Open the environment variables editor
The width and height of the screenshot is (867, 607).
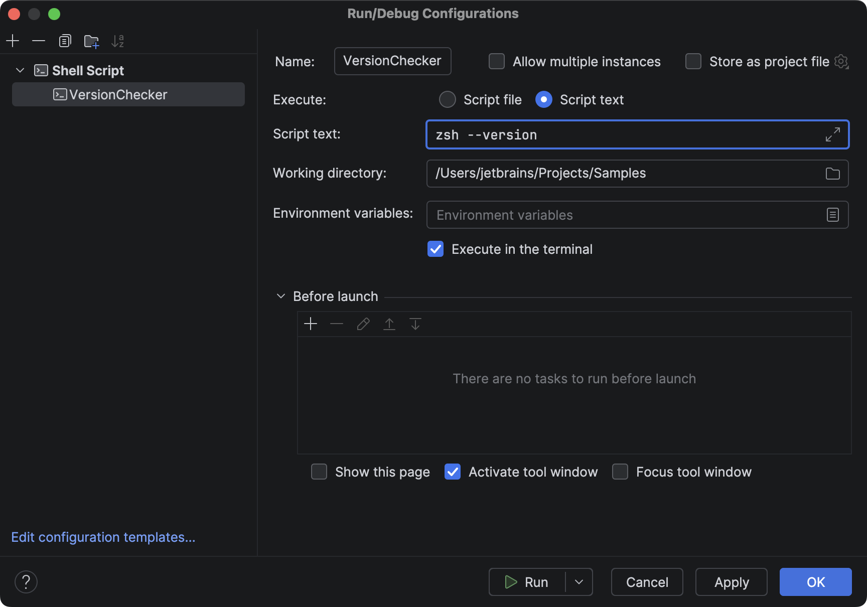point(833,215)
